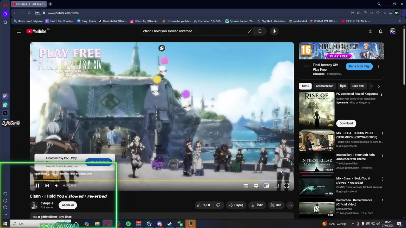The width and height of the screenshot is (406, 228).
Task: Open Windows Start menu
Action: [5, 224]
